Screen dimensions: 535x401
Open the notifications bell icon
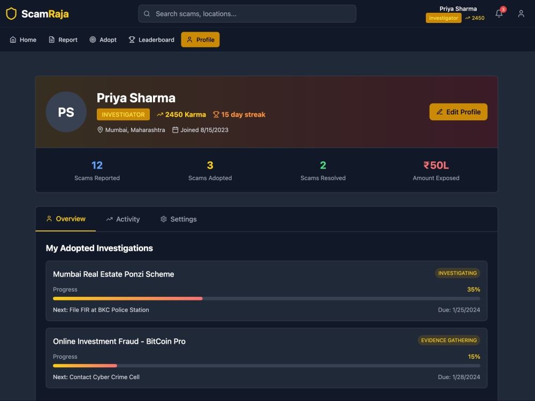pos(499,14)
